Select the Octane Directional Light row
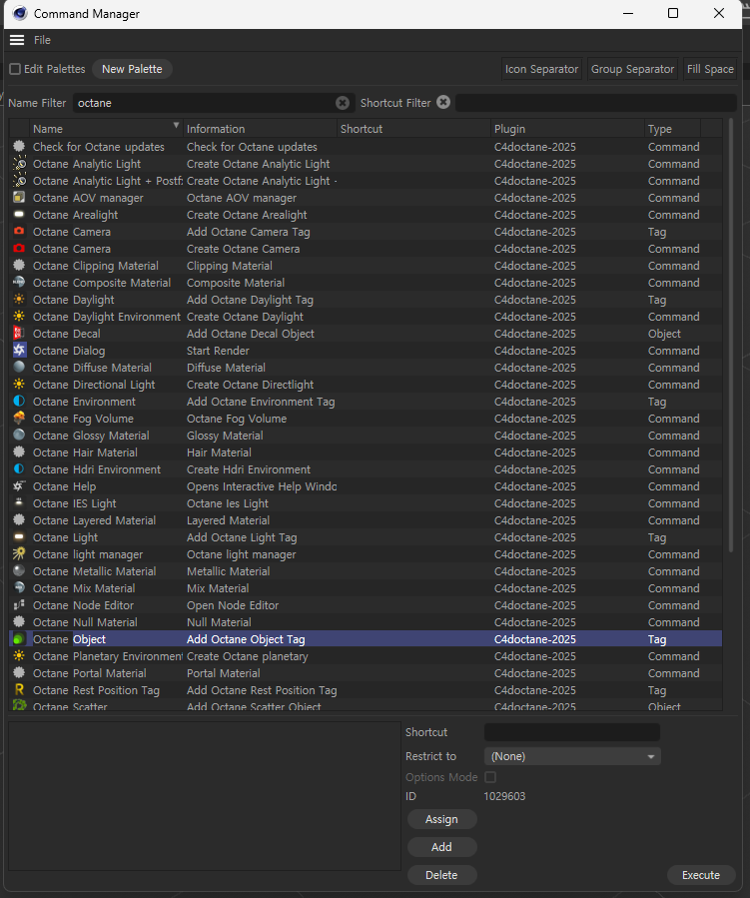The height and width of the screenshot is (898, 750). click(x=366, y=385)
